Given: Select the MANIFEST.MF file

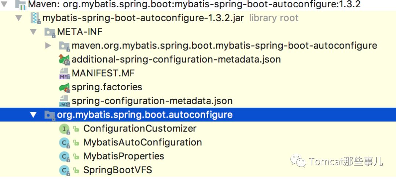Looking at the screenshot, I should [x=103, y=73].
